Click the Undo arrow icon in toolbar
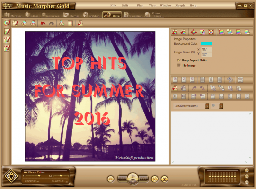 pos(43,23)
